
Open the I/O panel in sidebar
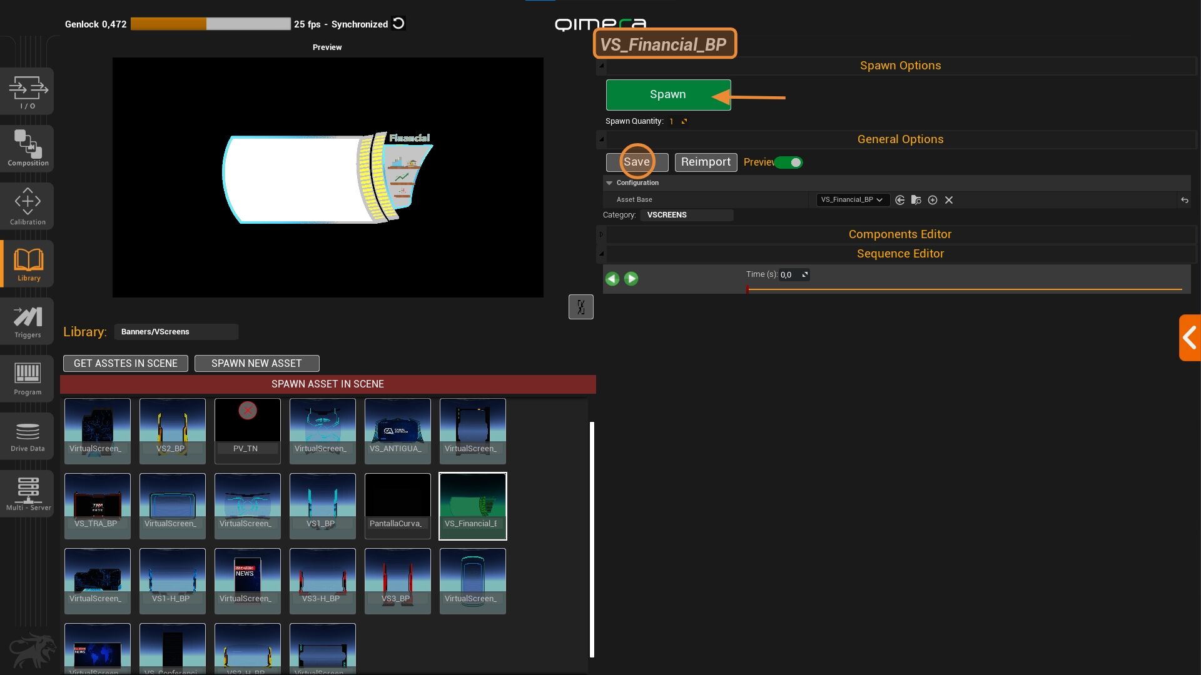28,91
